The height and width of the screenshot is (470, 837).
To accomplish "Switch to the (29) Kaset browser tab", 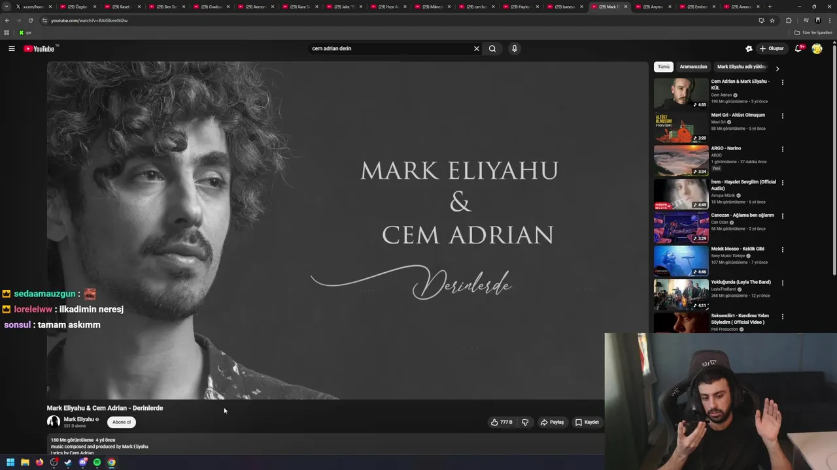I will click(122, 7).
